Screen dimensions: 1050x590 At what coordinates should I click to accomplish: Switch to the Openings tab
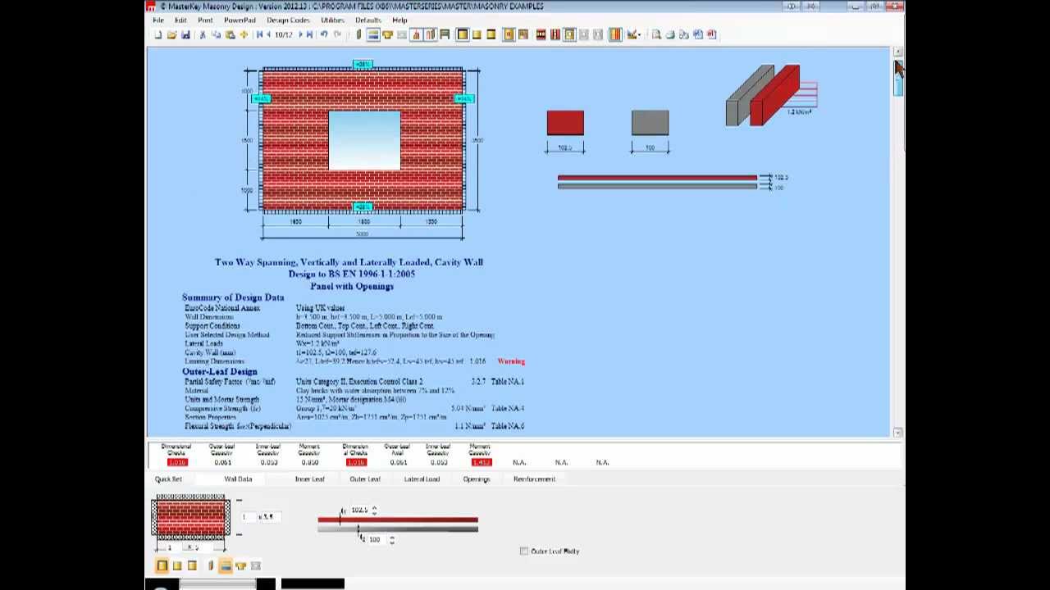point(476,479)
